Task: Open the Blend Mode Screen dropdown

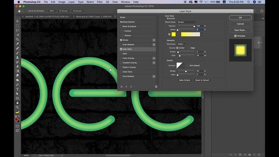Action: [x=187, y=22]
